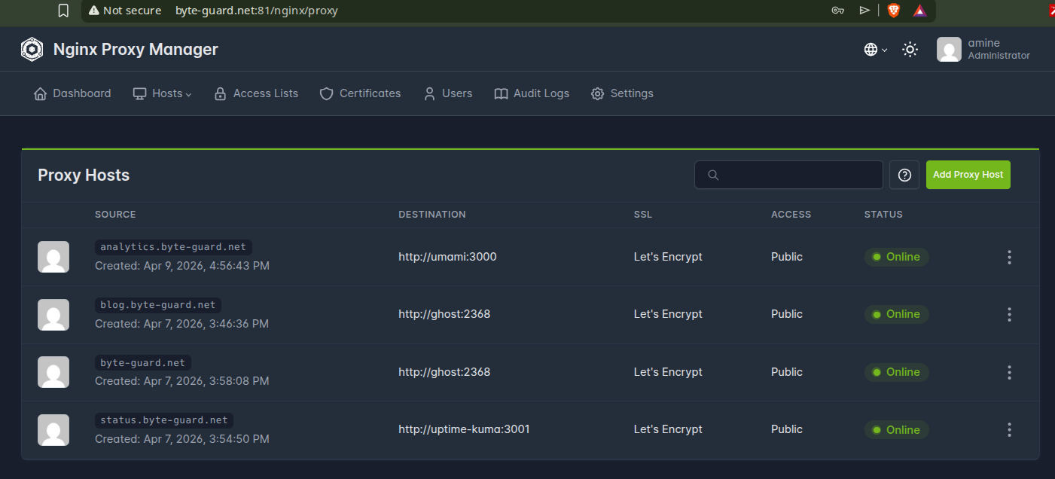Expand the Hosts dropdown menu
Image resolution: width=1055 pixels, height=479 pixels.
(x=162, y=93)
